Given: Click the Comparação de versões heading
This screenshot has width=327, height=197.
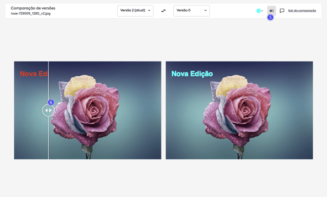Looking at the screenshot, I should click(x=33, y=8).
